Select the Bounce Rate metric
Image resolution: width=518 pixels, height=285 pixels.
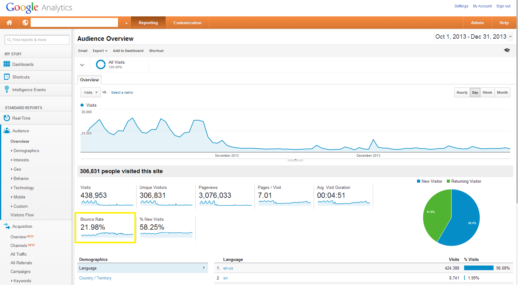(x=105, y=228)
